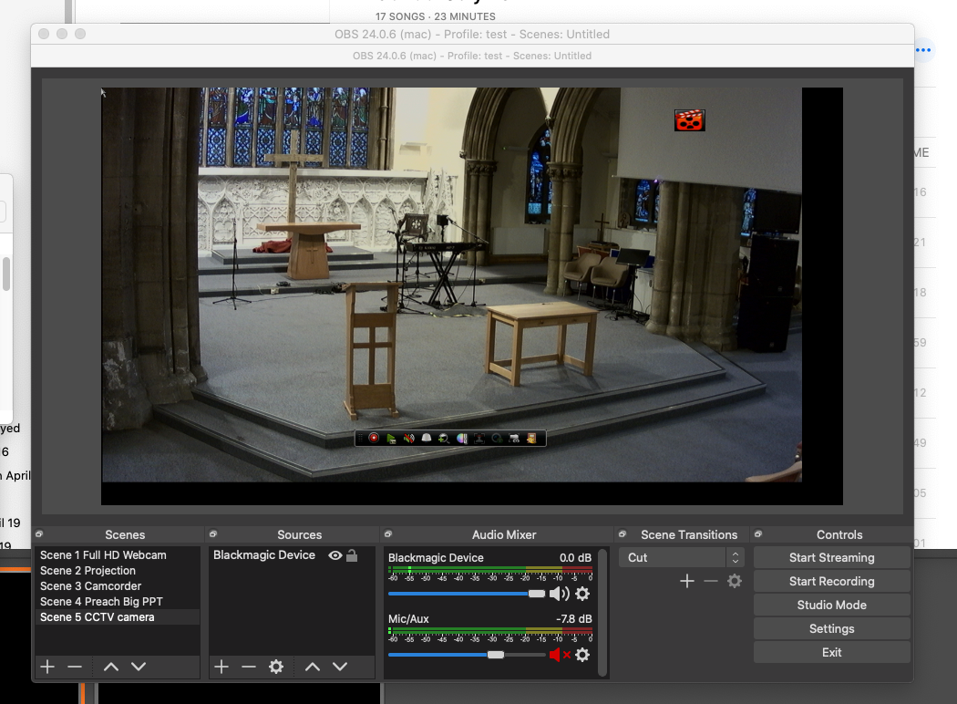
Task: Open source properties gear in Sources panel
Action: [276, 667]
